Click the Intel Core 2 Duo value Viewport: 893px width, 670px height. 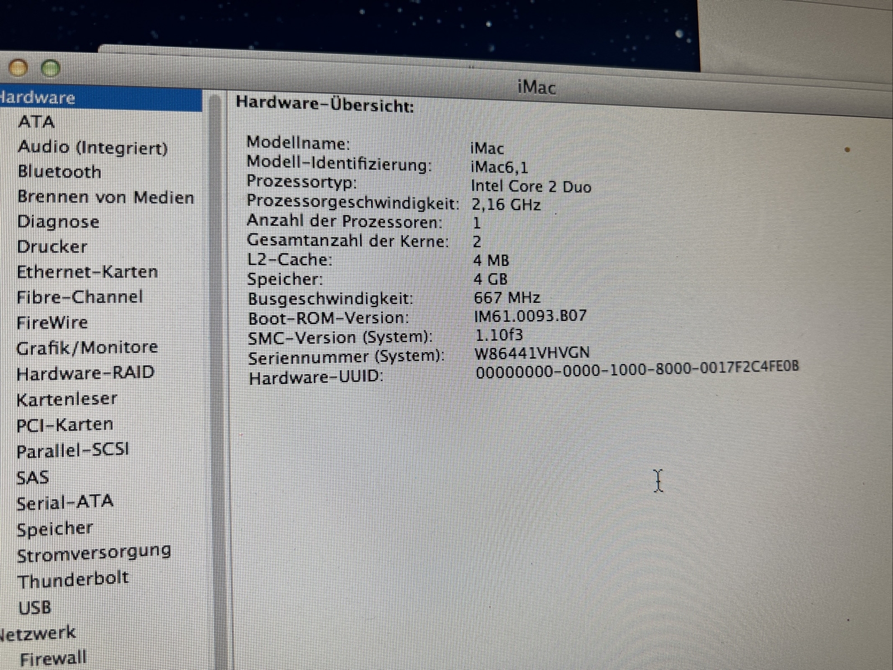coord(531,186)
